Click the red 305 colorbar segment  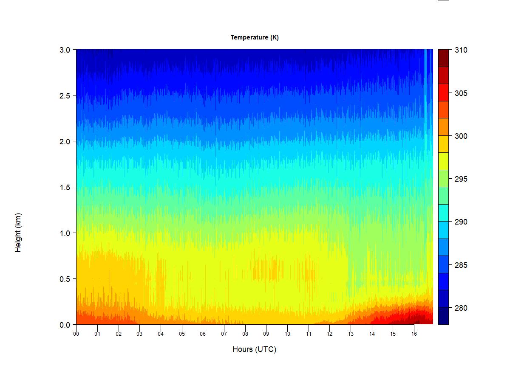(x=443, y=93)
